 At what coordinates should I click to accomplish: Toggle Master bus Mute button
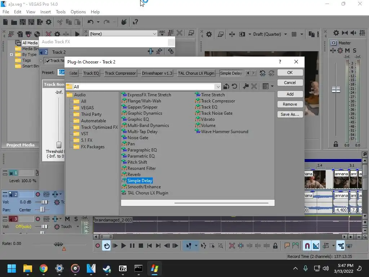click(347, 50)
